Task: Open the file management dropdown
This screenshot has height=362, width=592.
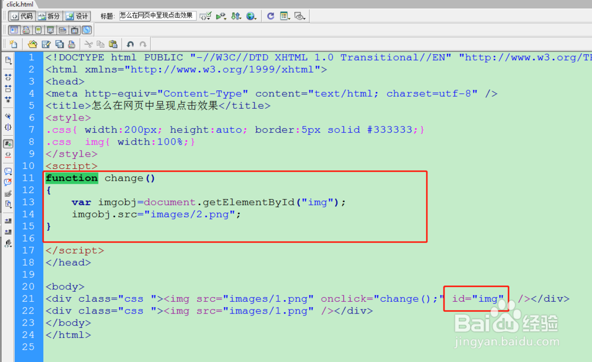Action: click(236, 16)
